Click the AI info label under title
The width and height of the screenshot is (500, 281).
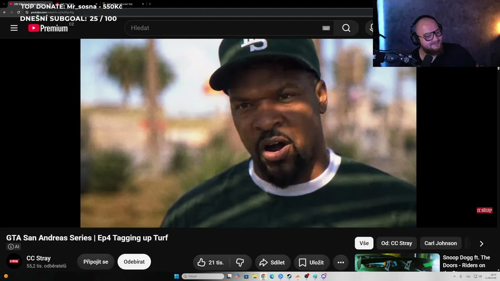coord(13,247)
